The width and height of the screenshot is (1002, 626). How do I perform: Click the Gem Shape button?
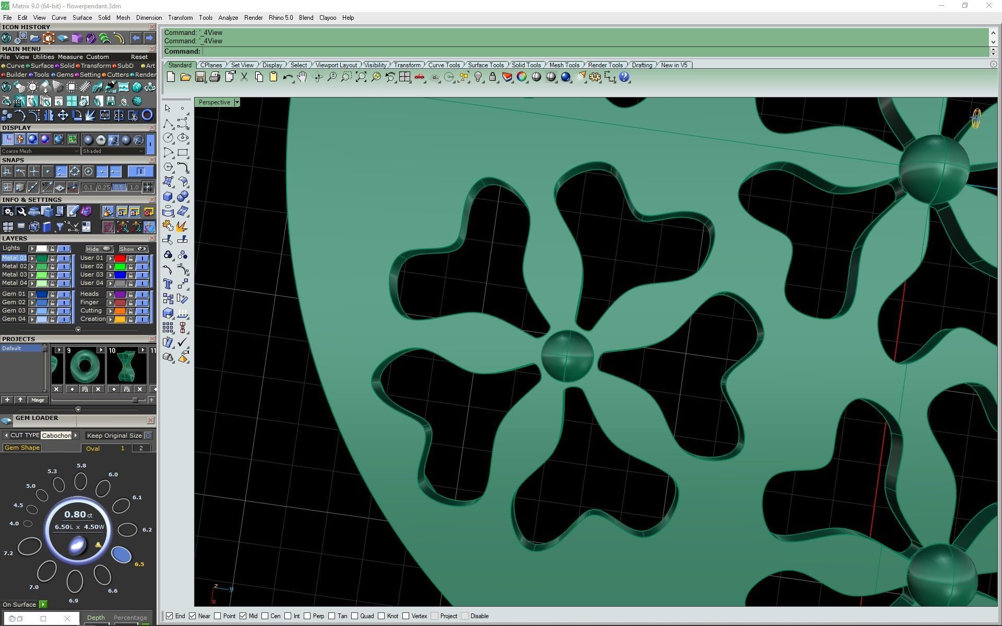tap(22, 448)
